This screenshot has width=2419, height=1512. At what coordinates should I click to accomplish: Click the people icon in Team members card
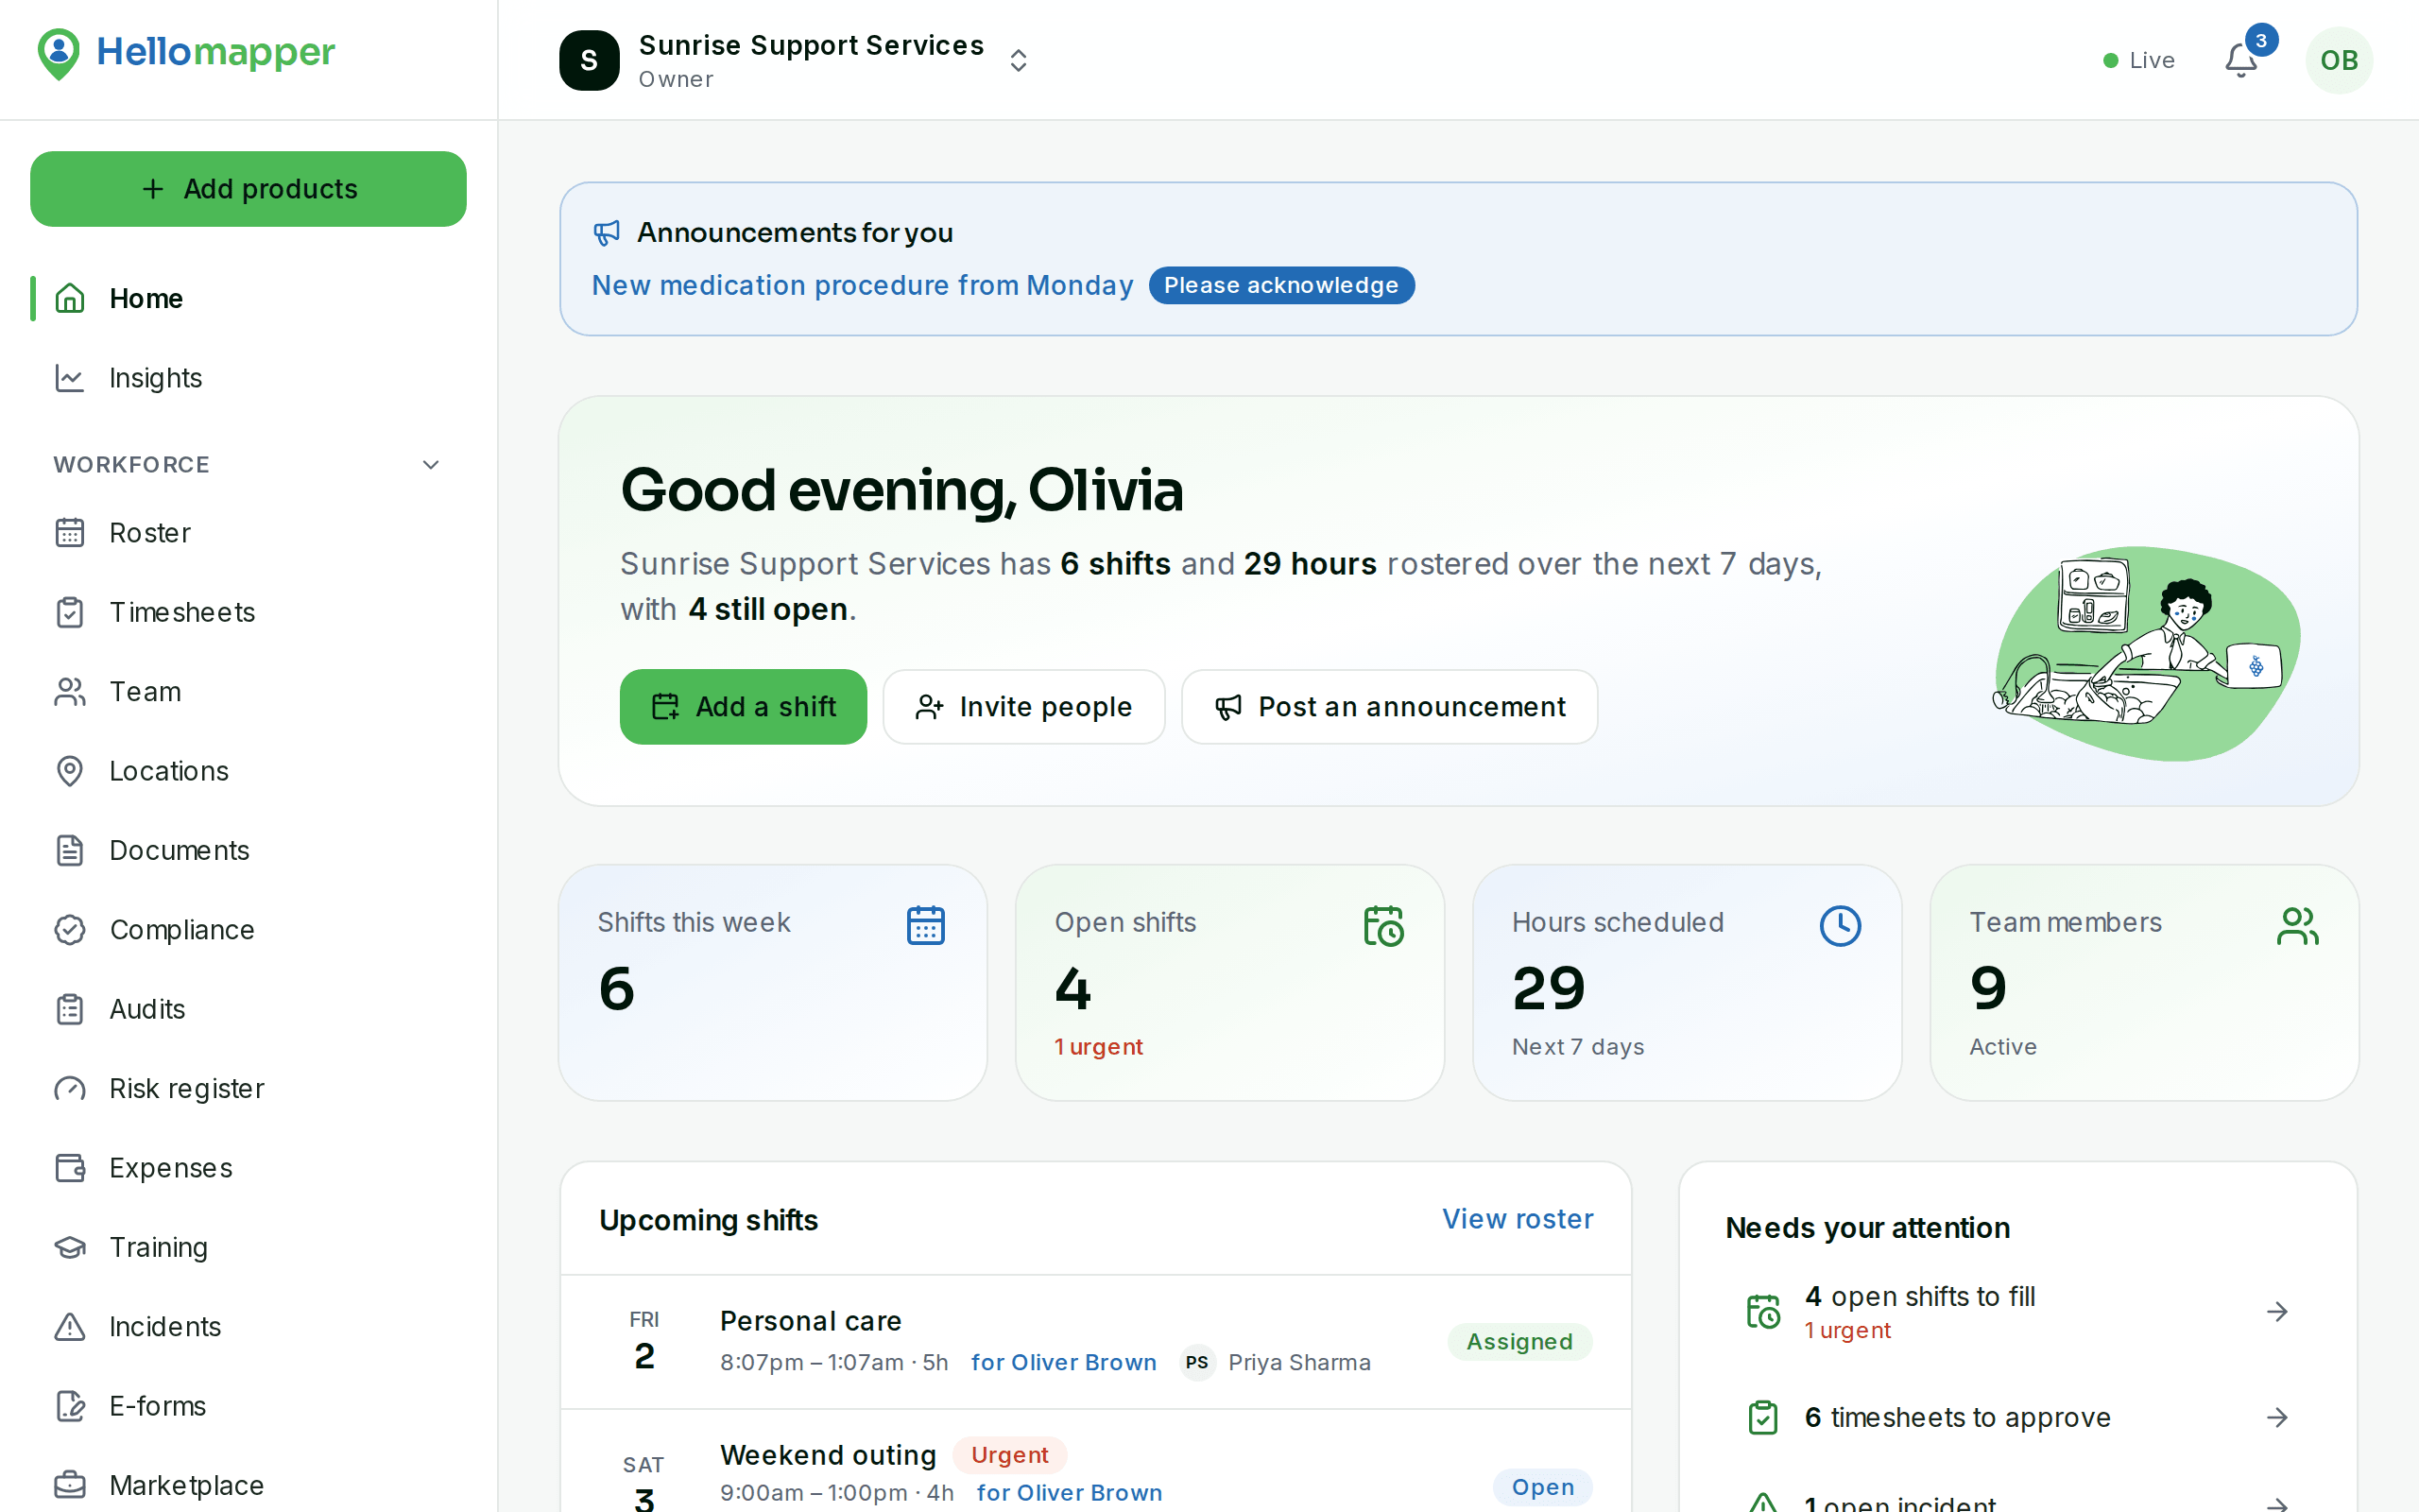click(x=2297, y=925)
